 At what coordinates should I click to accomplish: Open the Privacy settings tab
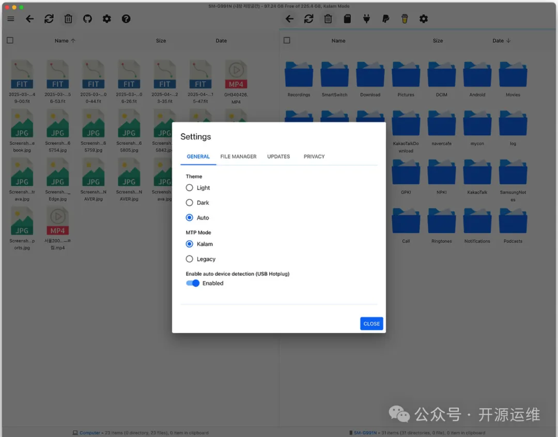(314, 156)
